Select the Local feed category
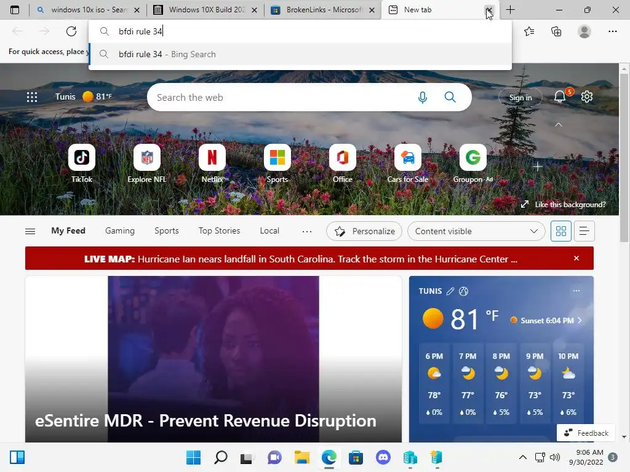630x472 pixels. (x=269, y=231)
